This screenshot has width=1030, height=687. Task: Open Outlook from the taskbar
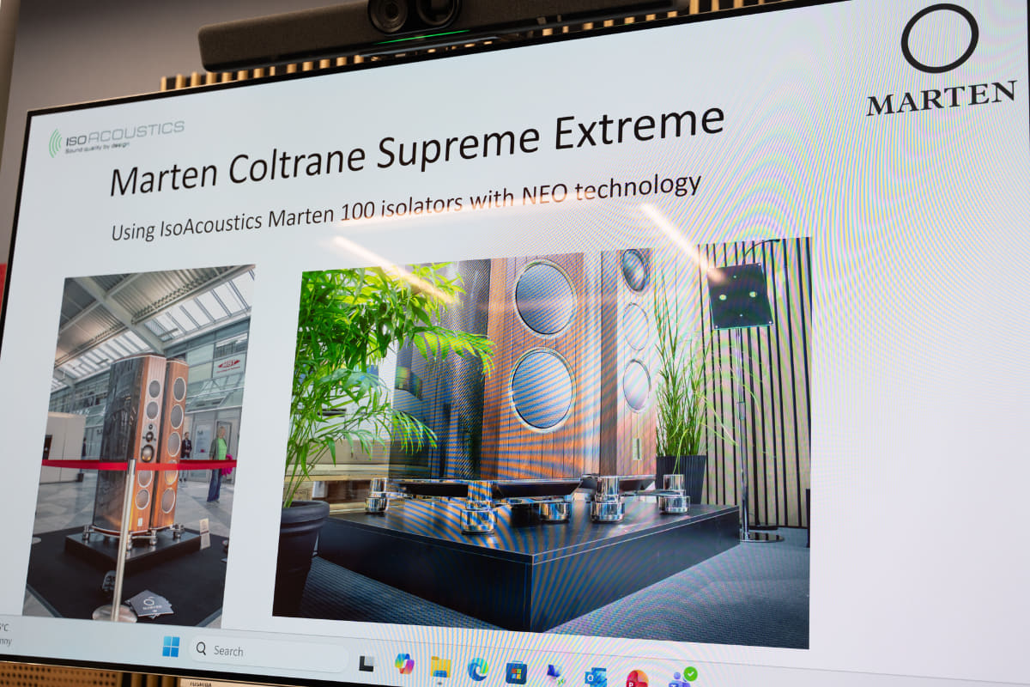coord(595,677)
